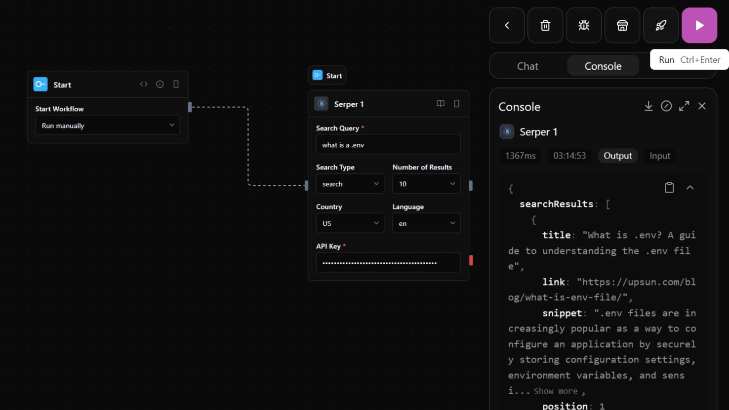Screen dimensions: 729x410
Task: Open Serper 1 documentation book icon
Action: [x=440, y=104]
